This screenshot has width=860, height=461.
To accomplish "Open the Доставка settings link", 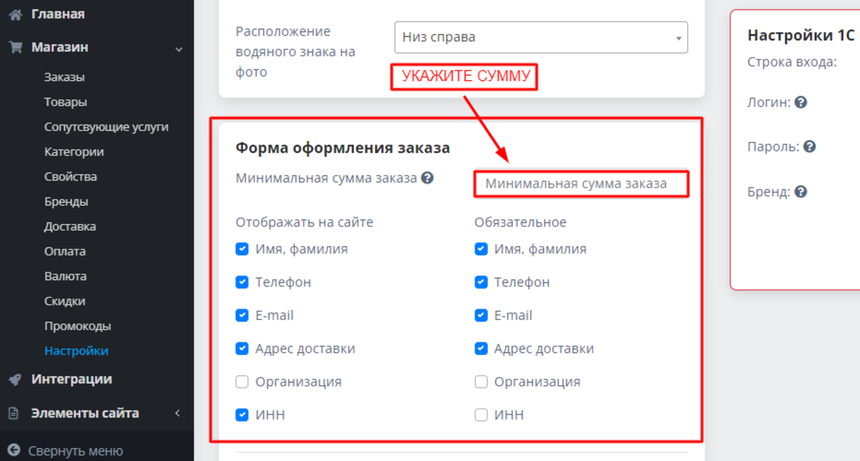I will click(x=70, y=227).
